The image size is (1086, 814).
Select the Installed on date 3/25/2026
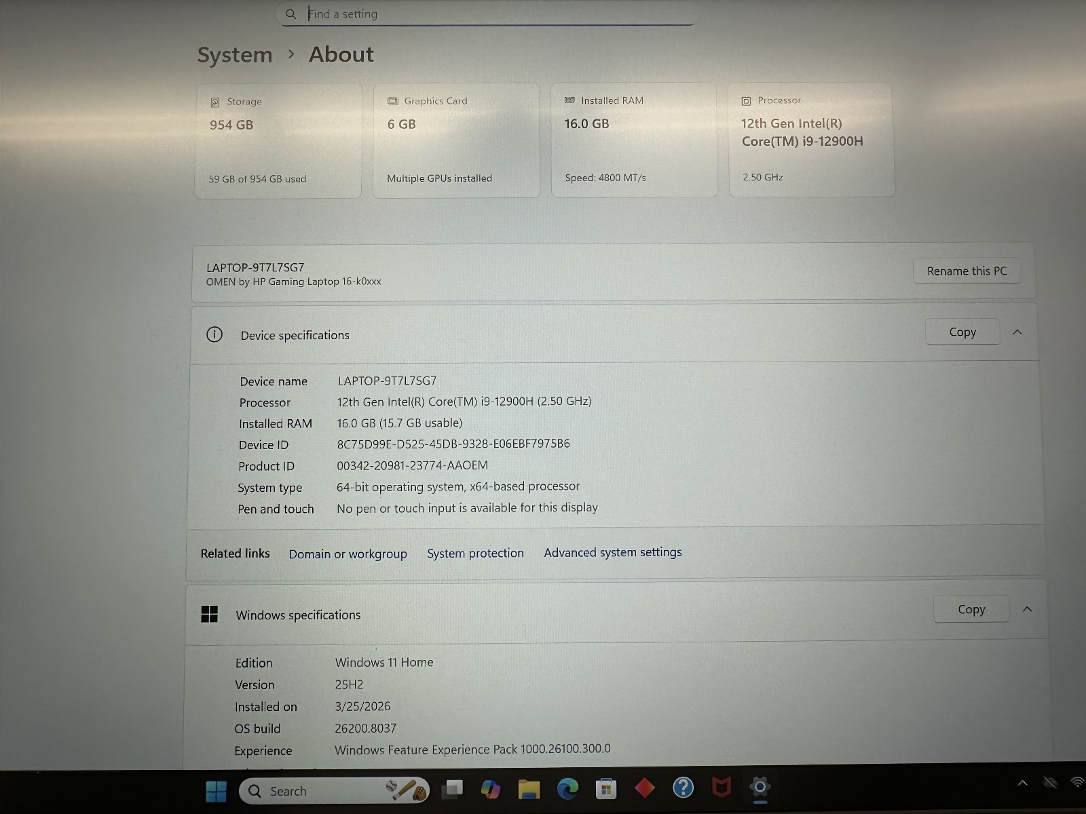(x=362, y=706)
